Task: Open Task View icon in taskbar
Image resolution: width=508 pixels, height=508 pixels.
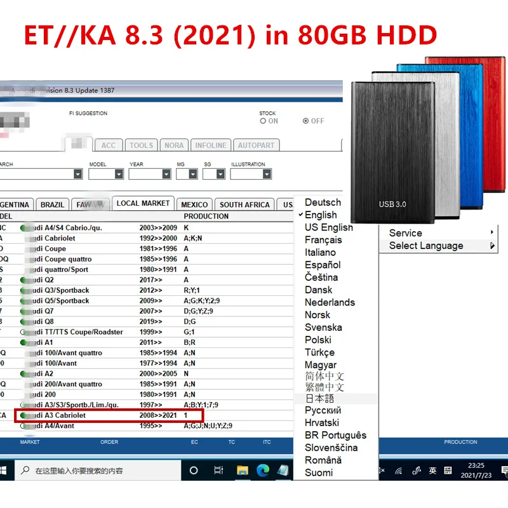Action: point(218,470)
